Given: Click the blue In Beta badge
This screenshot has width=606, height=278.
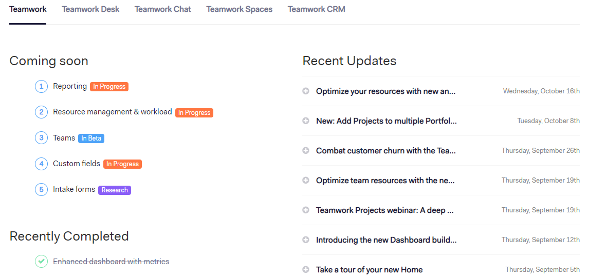Looking at the screenshot, I should click(x=91, y=138).
